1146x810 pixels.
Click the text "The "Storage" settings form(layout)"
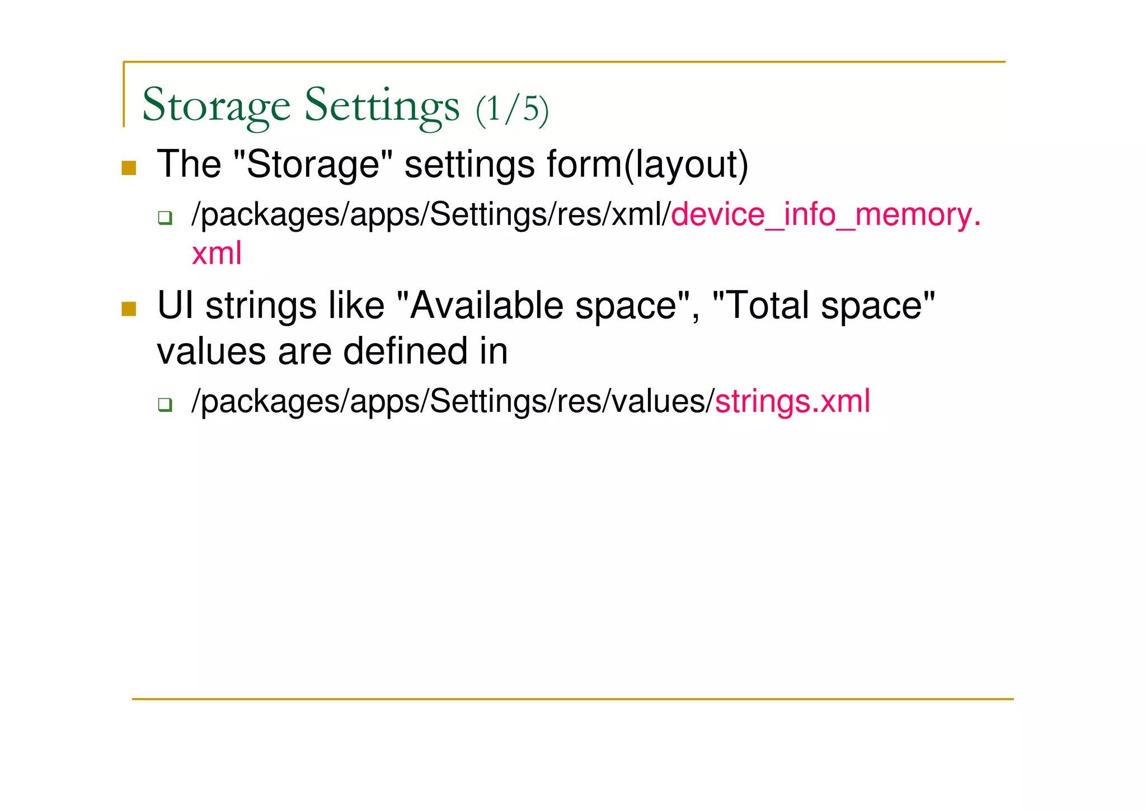pyautogui.click(x=452, y=165)
